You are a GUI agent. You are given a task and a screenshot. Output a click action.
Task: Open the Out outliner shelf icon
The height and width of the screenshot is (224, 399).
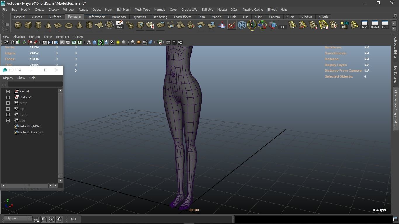(385, 25)
